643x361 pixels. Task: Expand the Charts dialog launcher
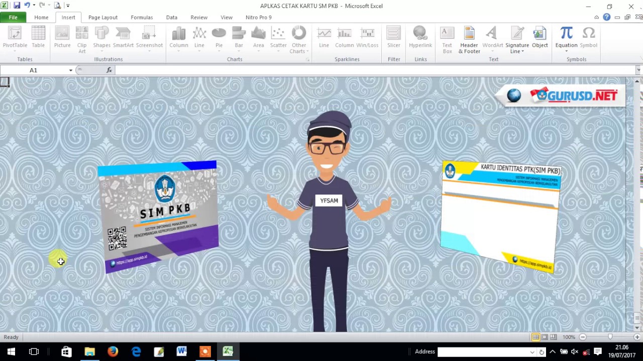[x=308, y=60]
